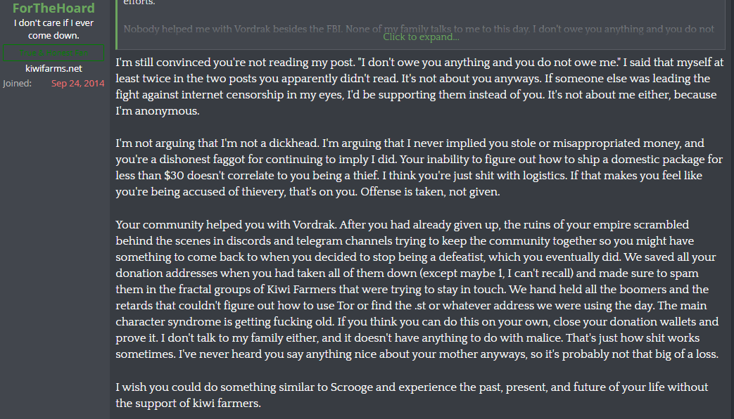Click the paragraph starting "I'm still convinced"

pyautogui.click(x=419, y=86)
